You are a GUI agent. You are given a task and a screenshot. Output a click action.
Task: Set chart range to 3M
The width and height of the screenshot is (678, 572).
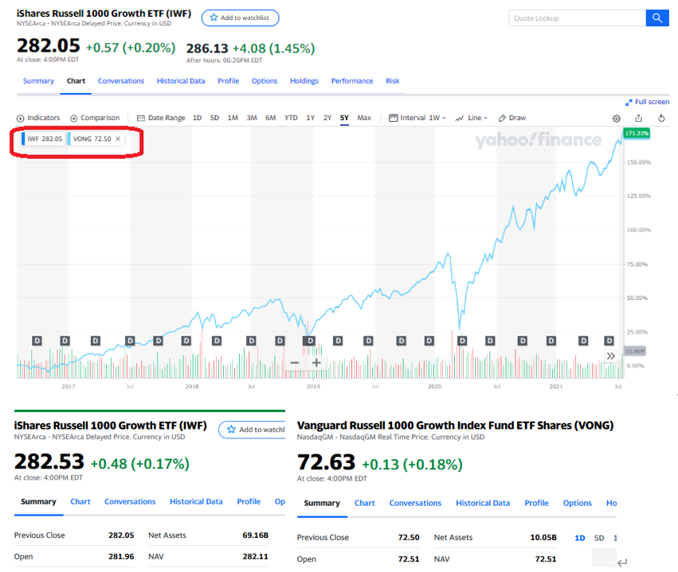coord(252,118)
